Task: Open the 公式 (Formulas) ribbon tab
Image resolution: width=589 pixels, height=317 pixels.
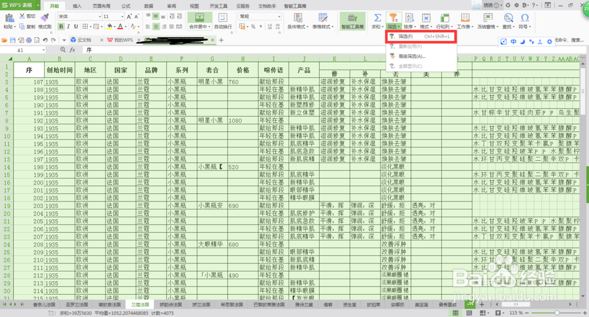Action: pos(126,6)
